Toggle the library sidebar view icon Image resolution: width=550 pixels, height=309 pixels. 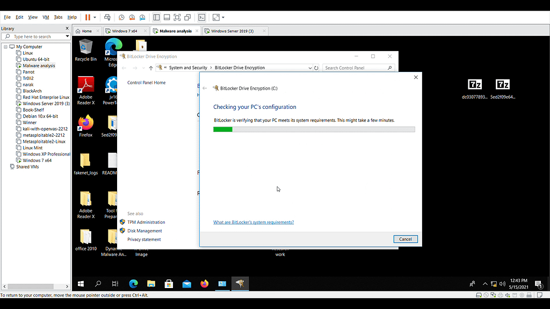click(x=156, y=17)
